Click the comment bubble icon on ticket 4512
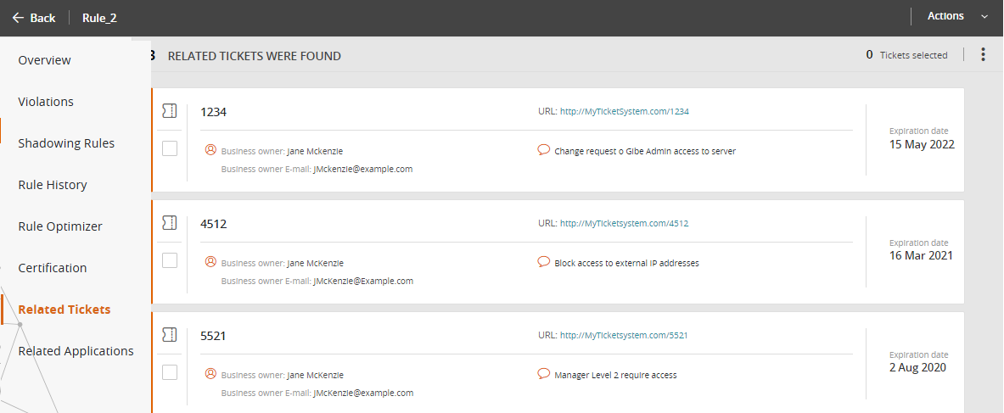 pyautogui.click(x=544, y=262)
